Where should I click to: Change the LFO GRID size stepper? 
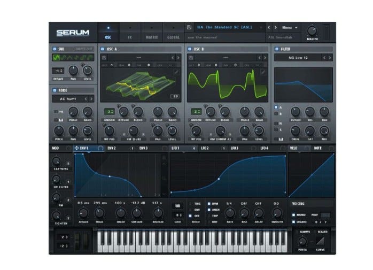click(178, 215)
